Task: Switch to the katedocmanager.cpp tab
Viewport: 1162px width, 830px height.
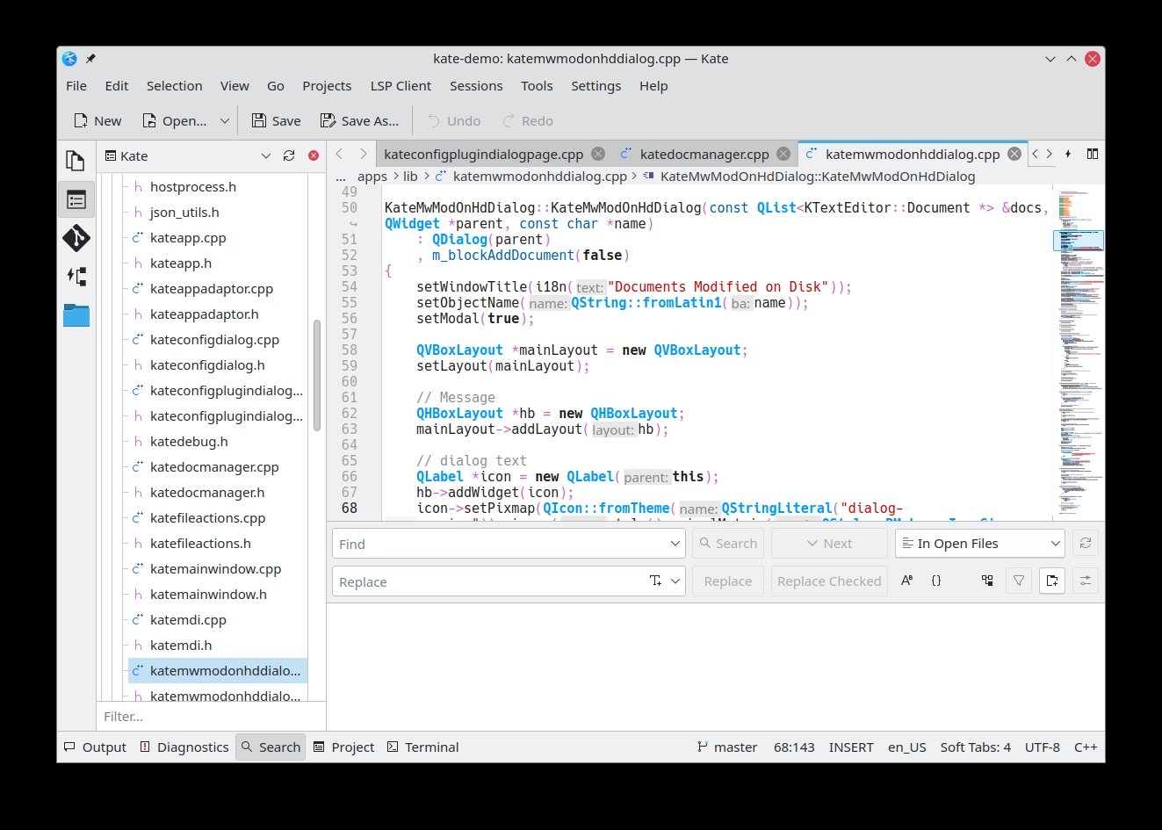Action: pos(704,154)
